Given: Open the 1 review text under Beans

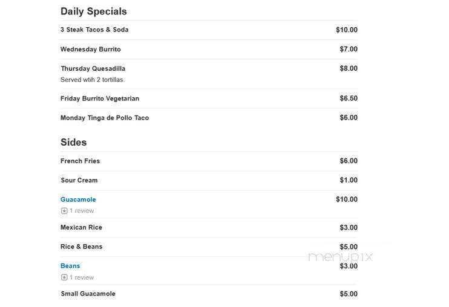Looking at the screenshot, I should click(82, 277).
